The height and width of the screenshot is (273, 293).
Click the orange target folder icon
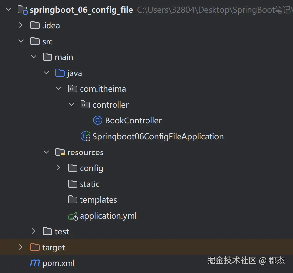(35, 247)
